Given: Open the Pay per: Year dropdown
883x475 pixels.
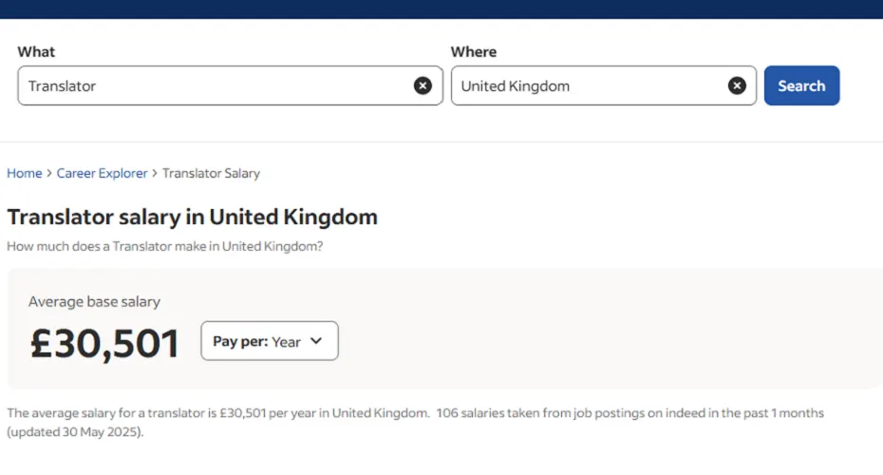Looking at the screenshot, I should click(269, 341).
